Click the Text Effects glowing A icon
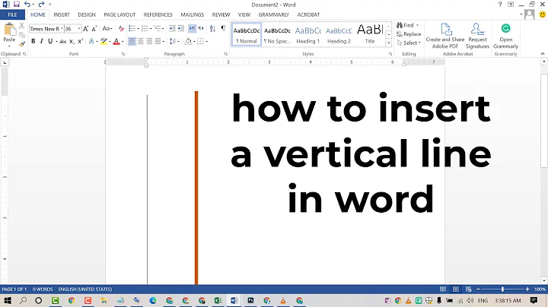Screen dimensions: 548x307 coord(91,42)
